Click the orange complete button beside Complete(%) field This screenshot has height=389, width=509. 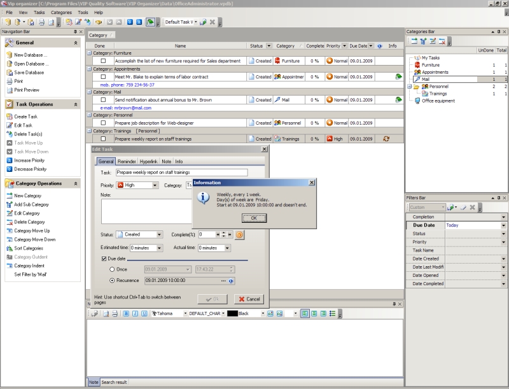239,234
